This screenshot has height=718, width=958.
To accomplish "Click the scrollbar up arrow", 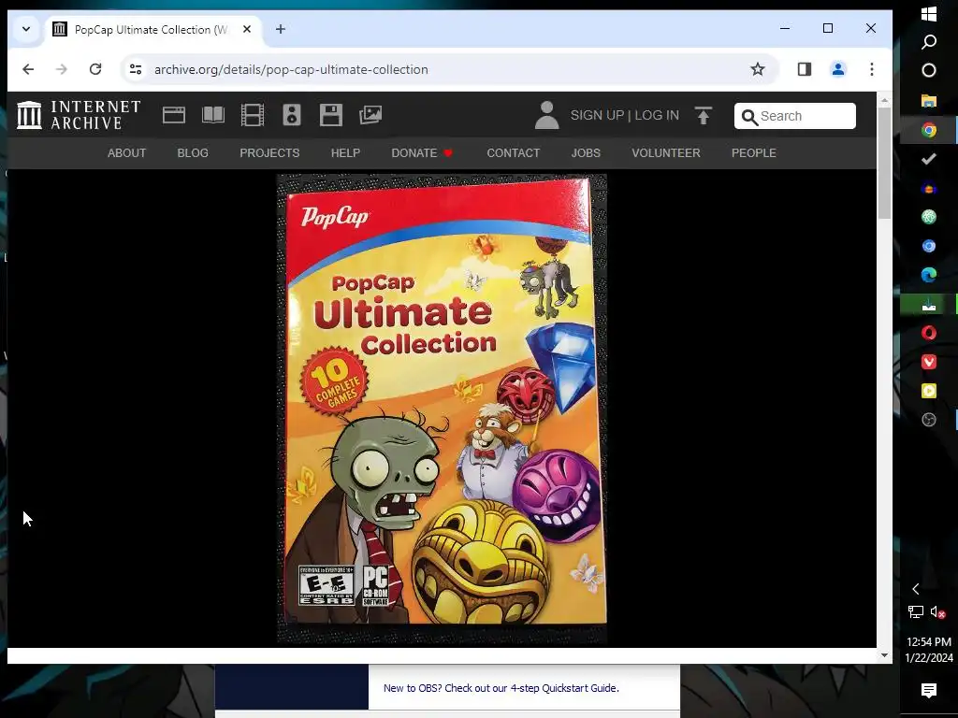I will [884, 99].
